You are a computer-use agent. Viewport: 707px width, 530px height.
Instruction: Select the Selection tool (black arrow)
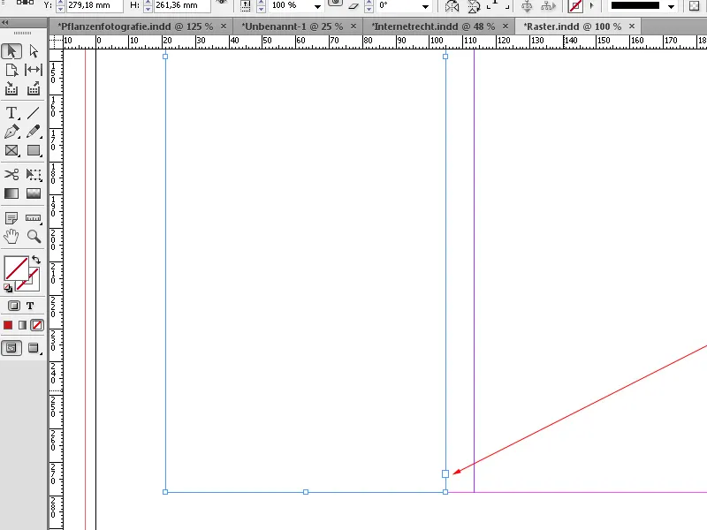tap(11, 50)
